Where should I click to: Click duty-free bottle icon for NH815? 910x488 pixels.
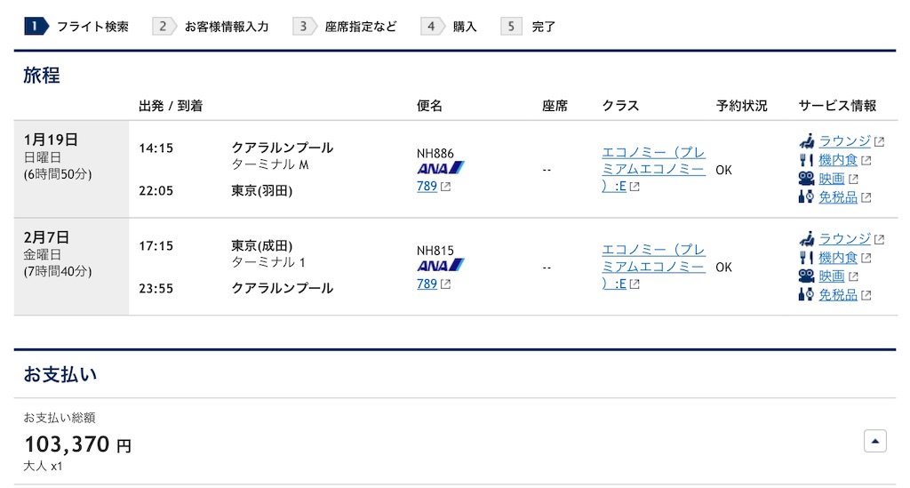click(806, 294)
